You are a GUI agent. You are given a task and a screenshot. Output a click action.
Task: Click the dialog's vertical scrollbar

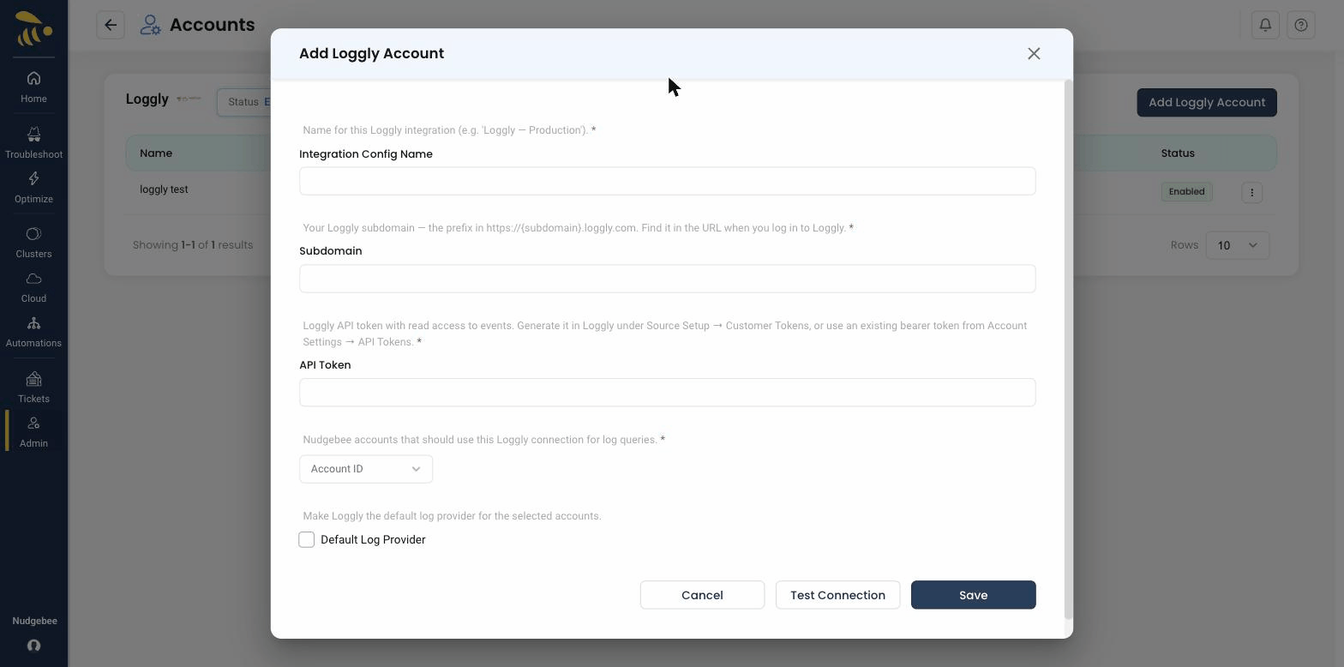[x=1068, y=350]
